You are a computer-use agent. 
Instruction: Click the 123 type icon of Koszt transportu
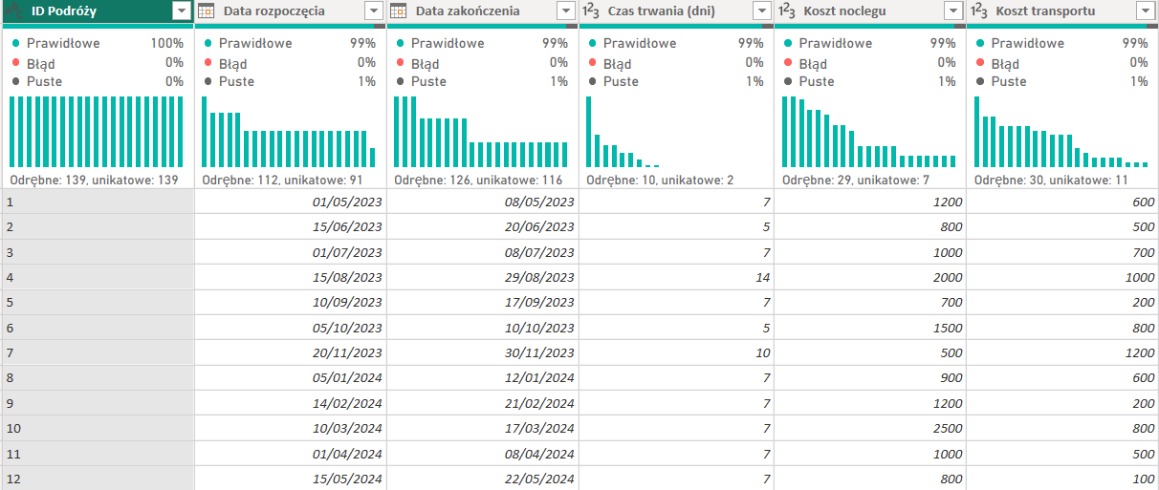[979, 11]
